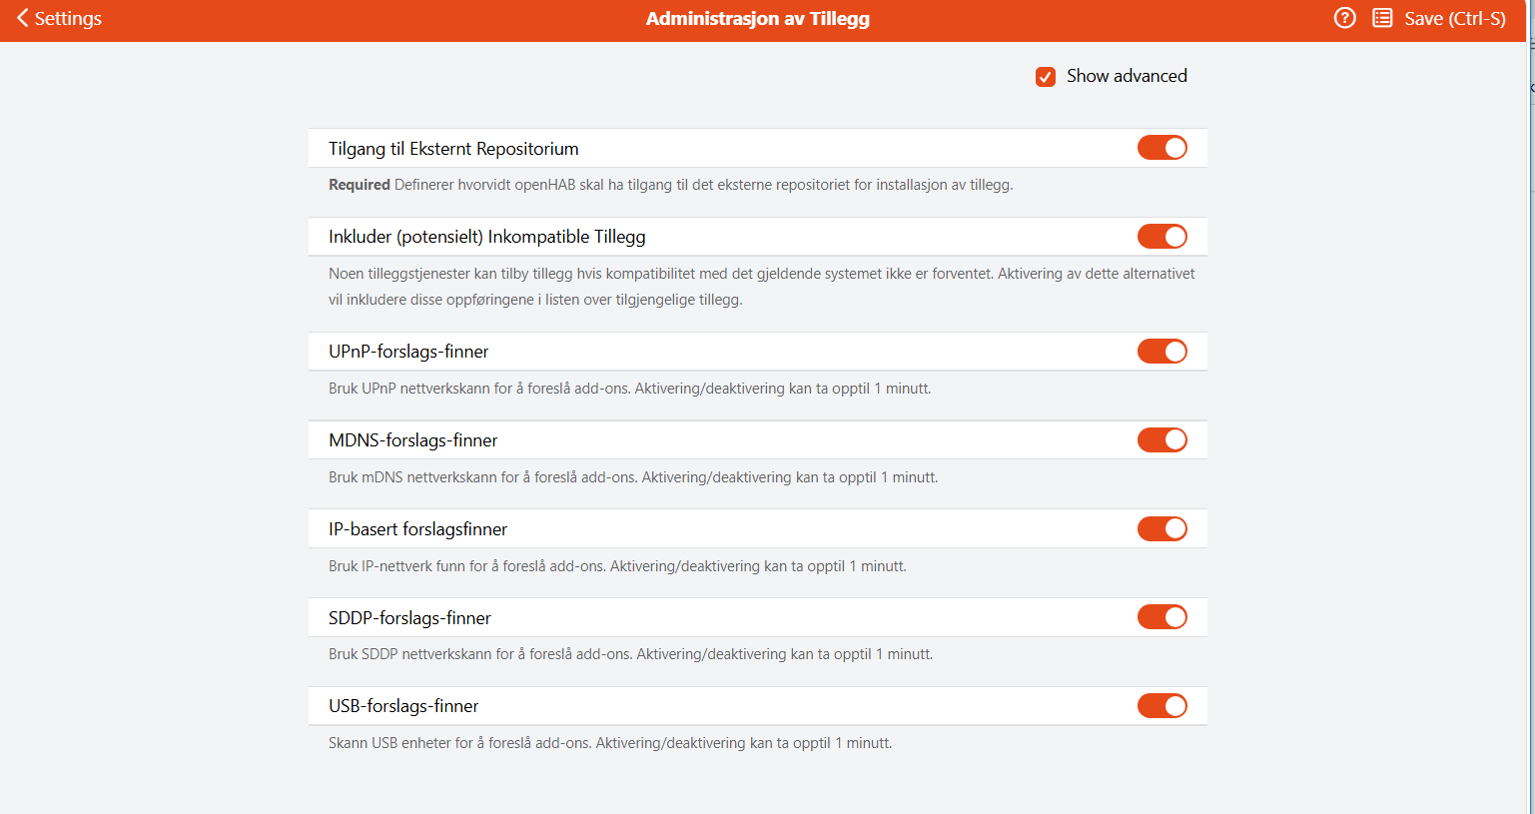Disable Inkluder (potensielt) Inkompatible Tillegg switch

pos(1162,237)
